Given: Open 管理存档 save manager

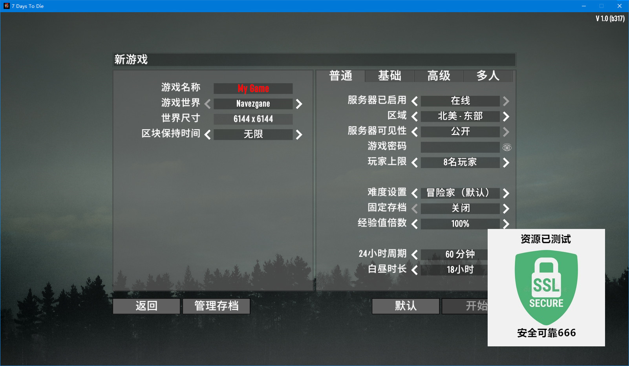Looking at the screenshot, I should pos(216,306).
